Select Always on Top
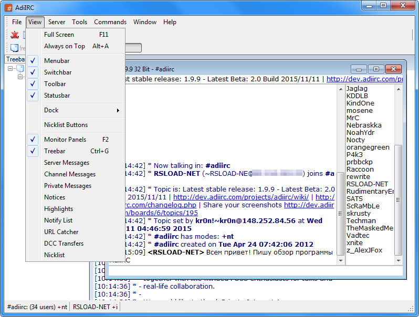Screen dimensions: 419x317 pyautogui.click(x=76, y=46)
